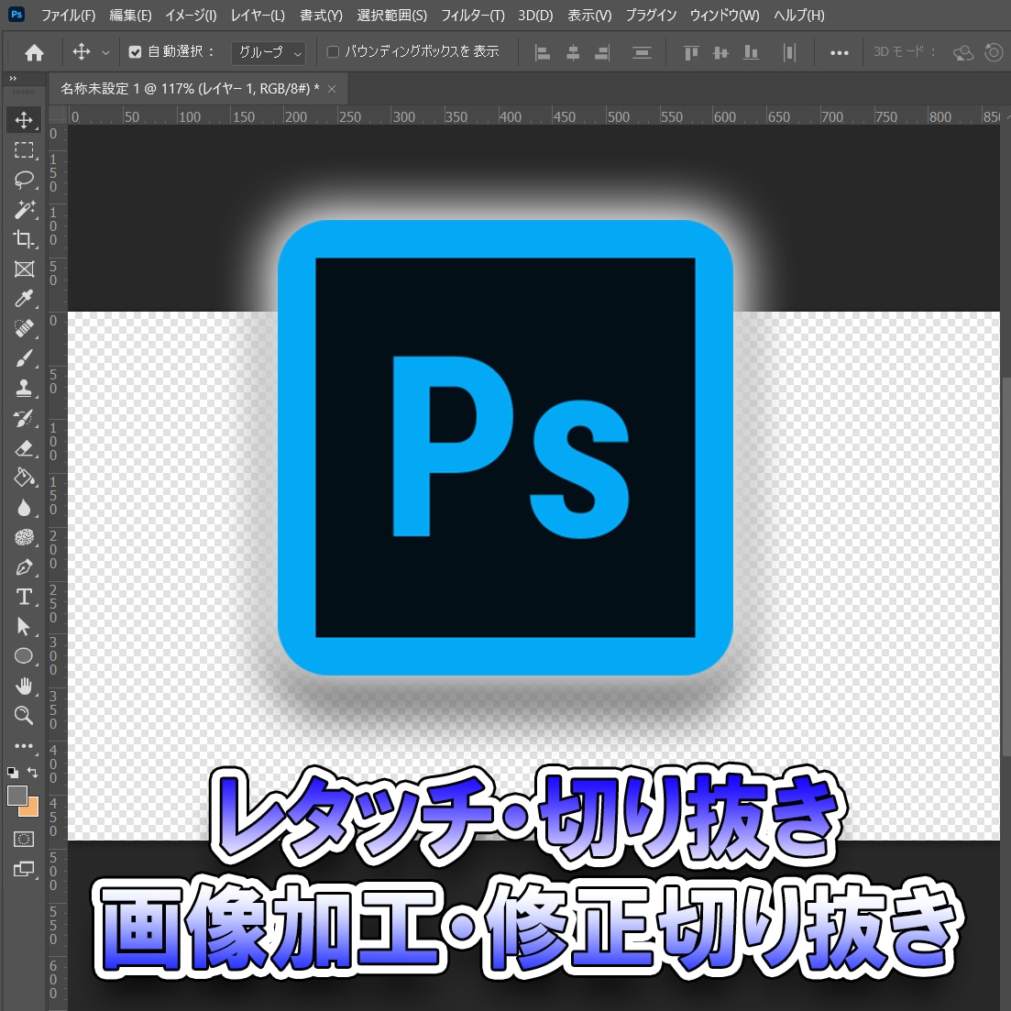This screenshot has width=1011, height=1011.
Task: Select the Blur tool
Action: [x=24, y=508]
